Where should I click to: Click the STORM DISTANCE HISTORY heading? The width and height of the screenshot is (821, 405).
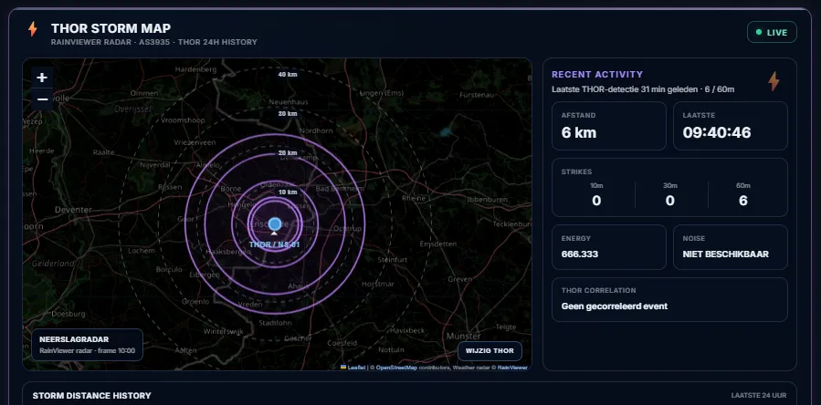click(91, 396)
